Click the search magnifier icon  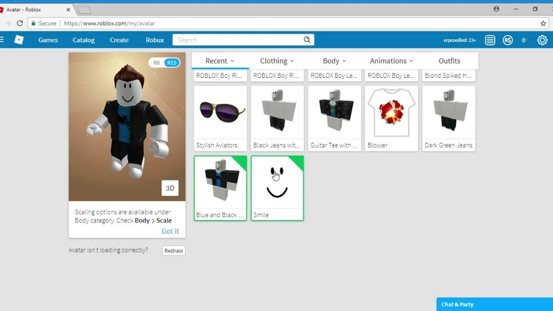[x=307, y=40]
